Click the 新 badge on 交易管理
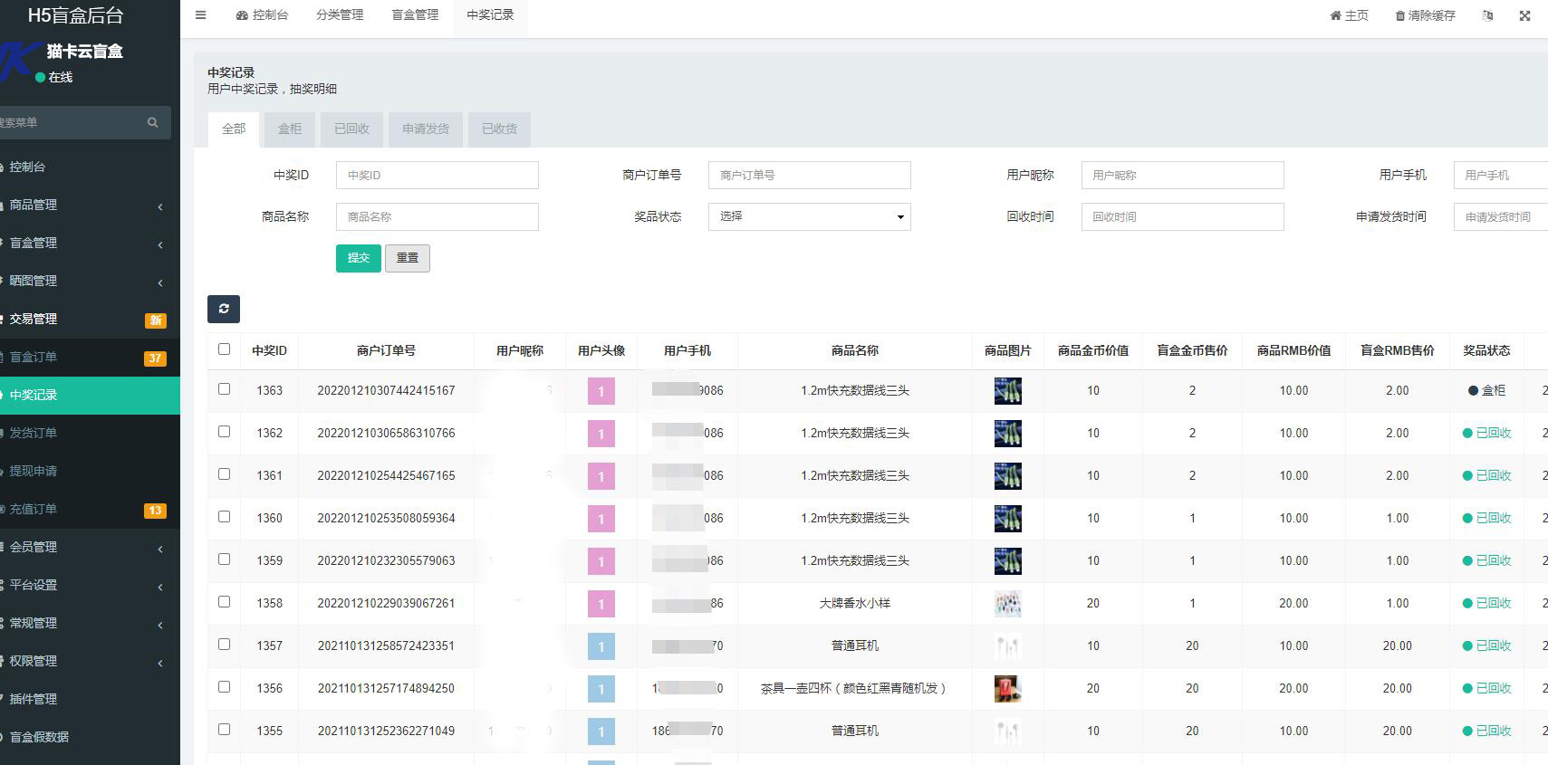 [155, 320]
